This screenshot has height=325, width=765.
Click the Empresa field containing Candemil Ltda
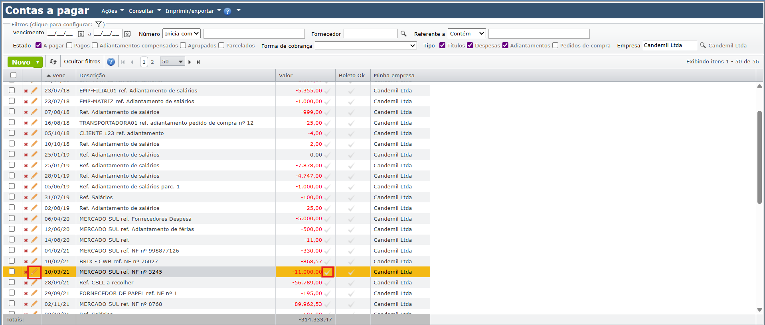670,45
